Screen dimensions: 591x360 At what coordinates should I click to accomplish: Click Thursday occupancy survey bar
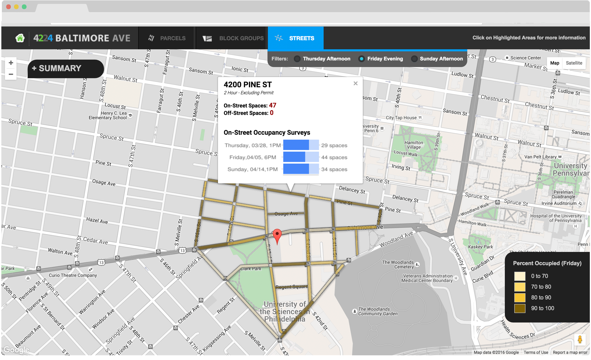pyautogui.click(x=301, y=145)
